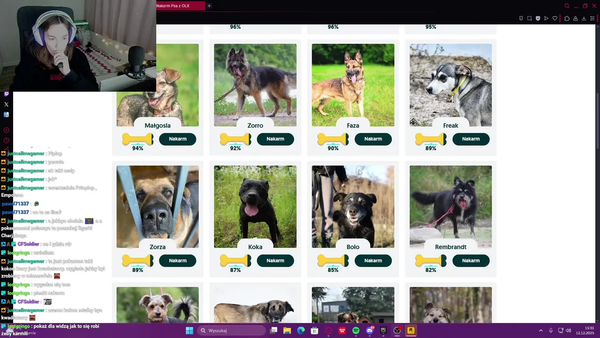Click Koka's bone progress bar at 87%

point(235,261)
